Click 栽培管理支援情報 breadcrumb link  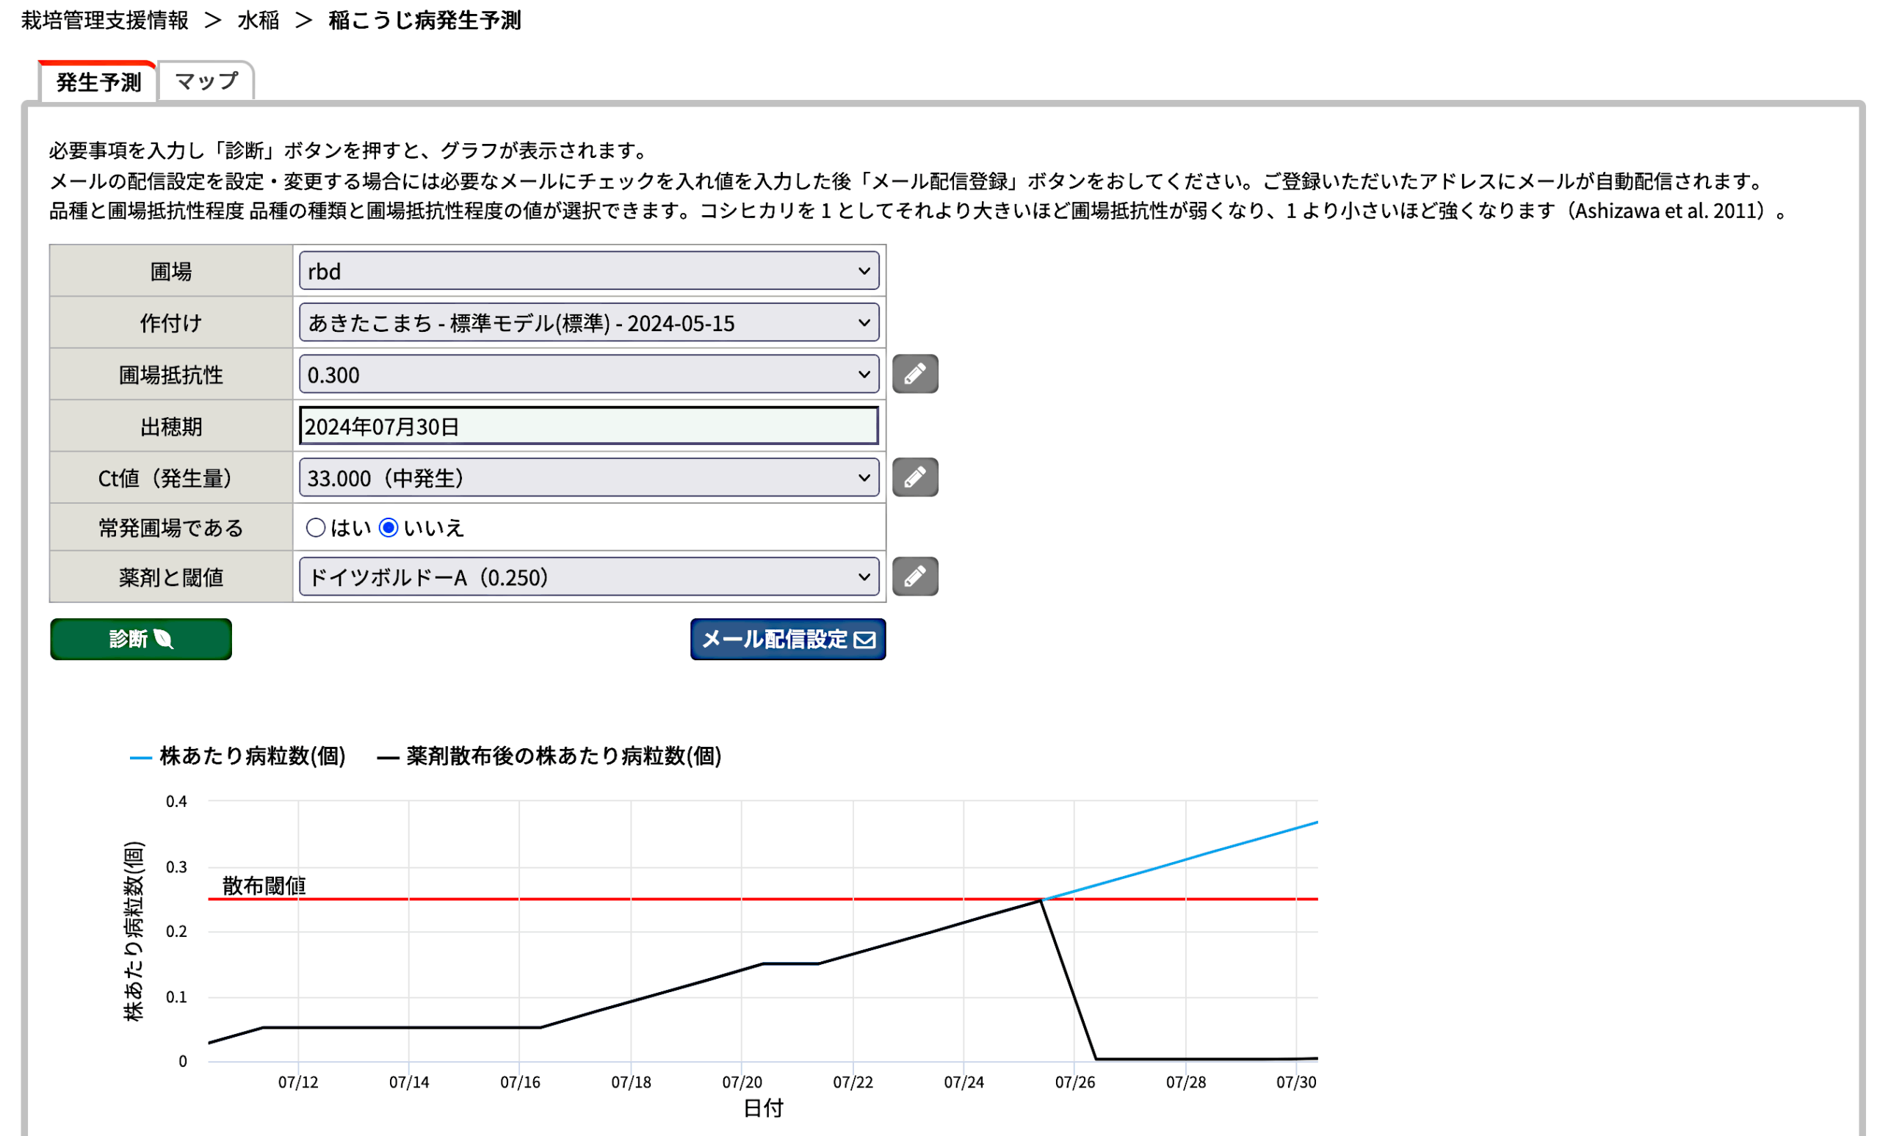(104, 21)
